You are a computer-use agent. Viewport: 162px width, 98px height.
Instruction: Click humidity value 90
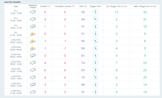click(83, 41)
